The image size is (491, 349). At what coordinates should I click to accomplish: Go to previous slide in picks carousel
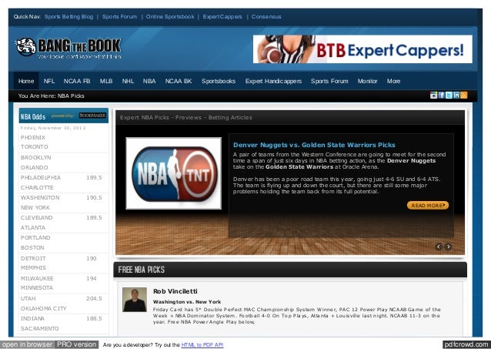pyautogui.click(x=439, y=247)
